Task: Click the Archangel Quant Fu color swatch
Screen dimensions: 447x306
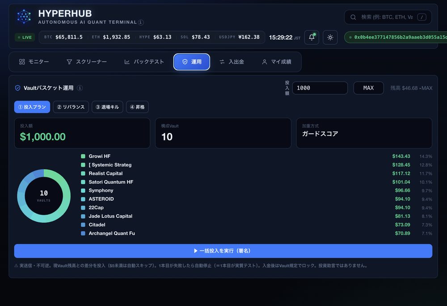Action: coord(83,233)
